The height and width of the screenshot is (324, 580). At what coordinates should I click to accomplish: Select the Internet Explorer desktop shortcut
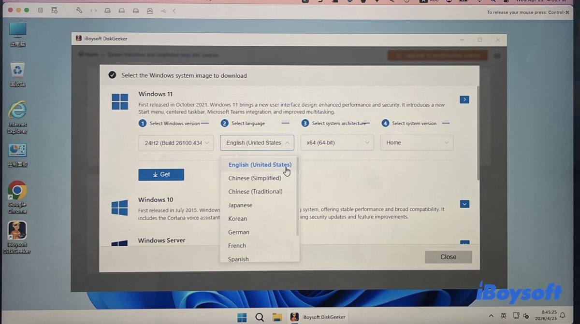(x=17, y=118)
